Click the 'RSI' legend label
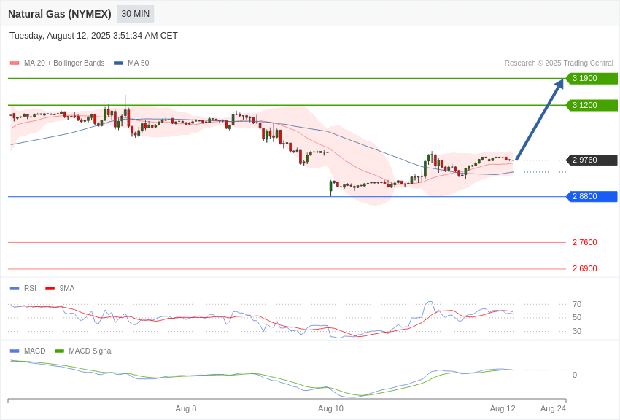Image resolution: width=620 pixels, height=420 pixels. point(30,289)
